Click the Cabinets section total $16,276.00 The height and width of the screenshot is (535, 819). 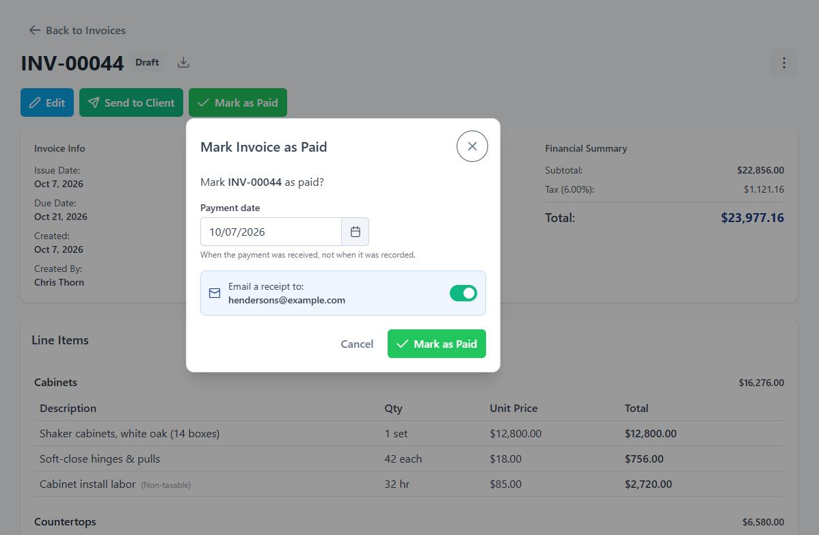tap(761, 383)
